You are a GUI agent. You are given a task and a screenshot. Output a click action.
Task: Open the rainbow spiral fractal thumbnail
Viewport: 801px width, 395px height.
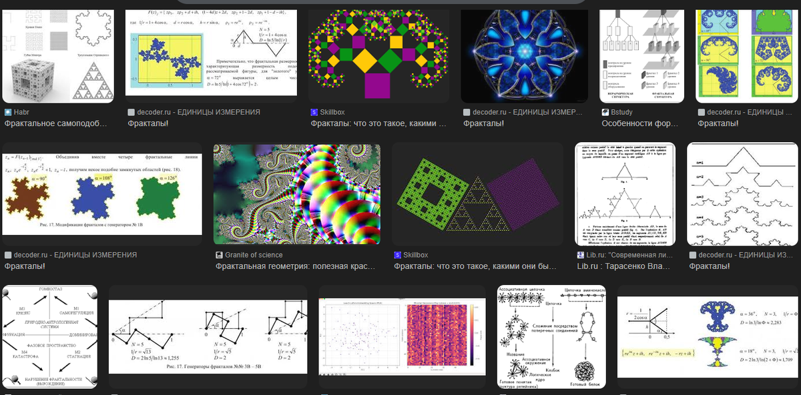pyautogui.click(x=296, y=194)
